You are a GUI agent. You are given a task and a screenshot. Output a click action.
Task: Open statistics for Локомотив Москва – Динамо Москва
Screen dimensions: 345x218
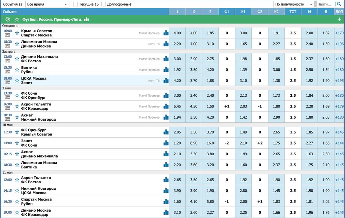tap(166, 44)
